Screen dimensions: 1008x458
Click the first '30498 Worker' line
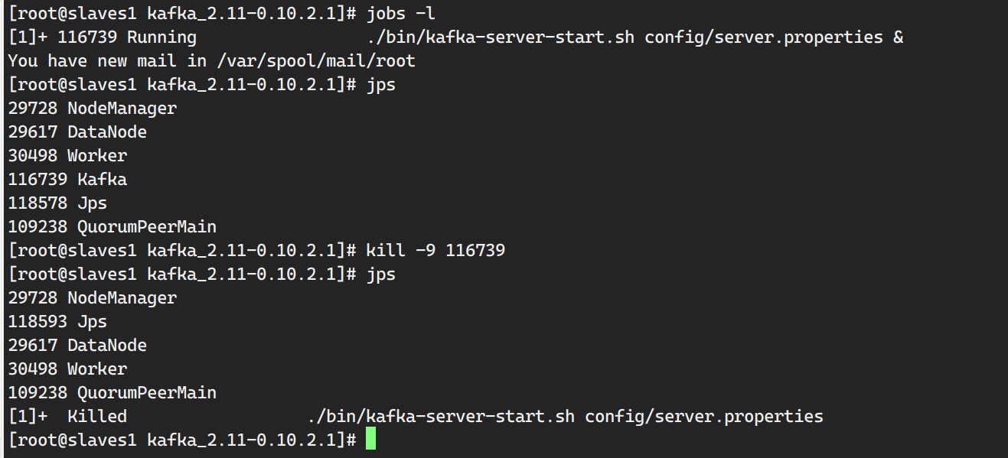67,155
